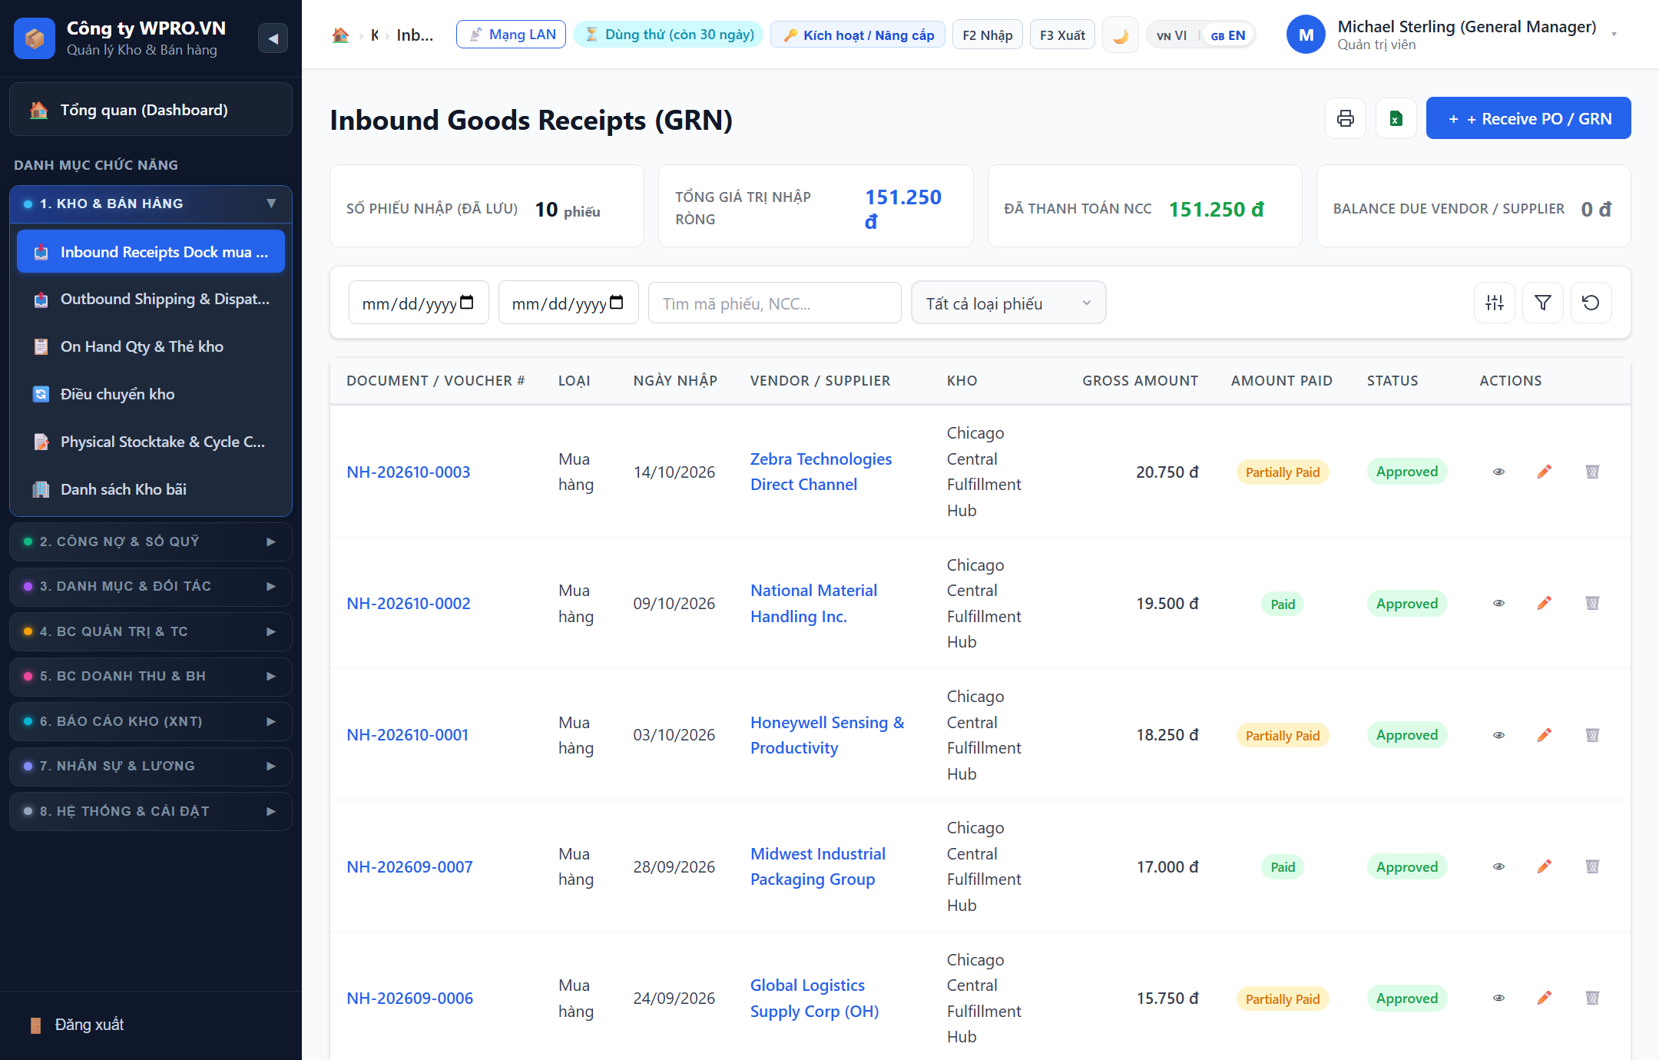1659x1060 pixels.
Task: Switch language to VI
Action: (1172, 35)
